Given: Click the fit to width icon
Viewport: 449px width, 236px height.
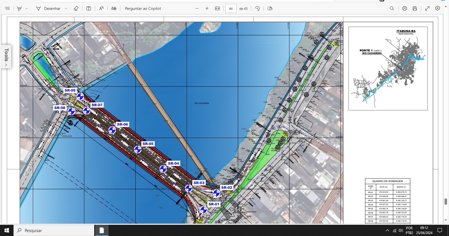Looking at the screenshot, I should (217, 8).
